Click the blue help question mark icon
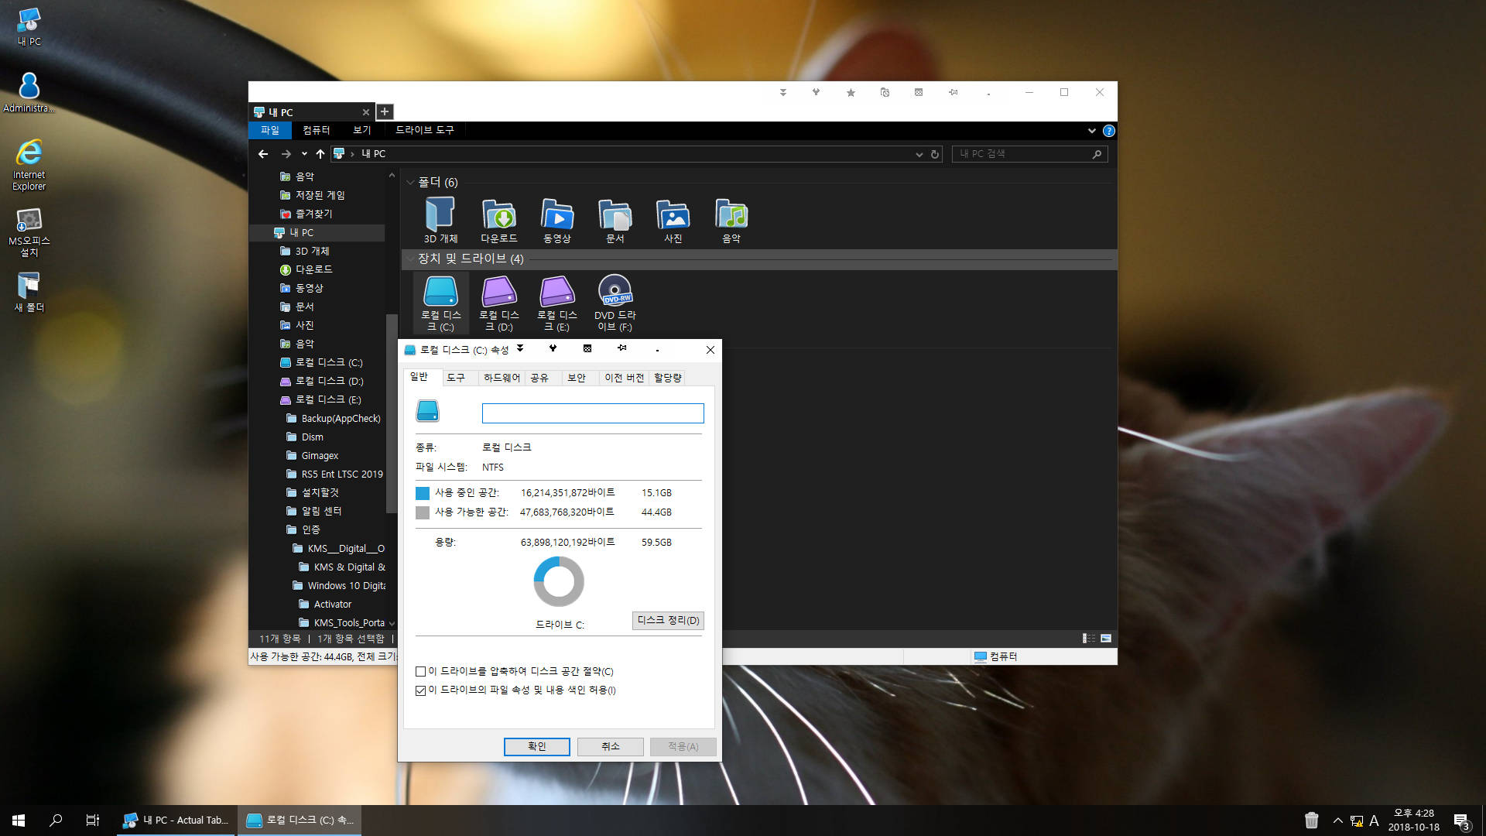 (x=1108, y=131)
